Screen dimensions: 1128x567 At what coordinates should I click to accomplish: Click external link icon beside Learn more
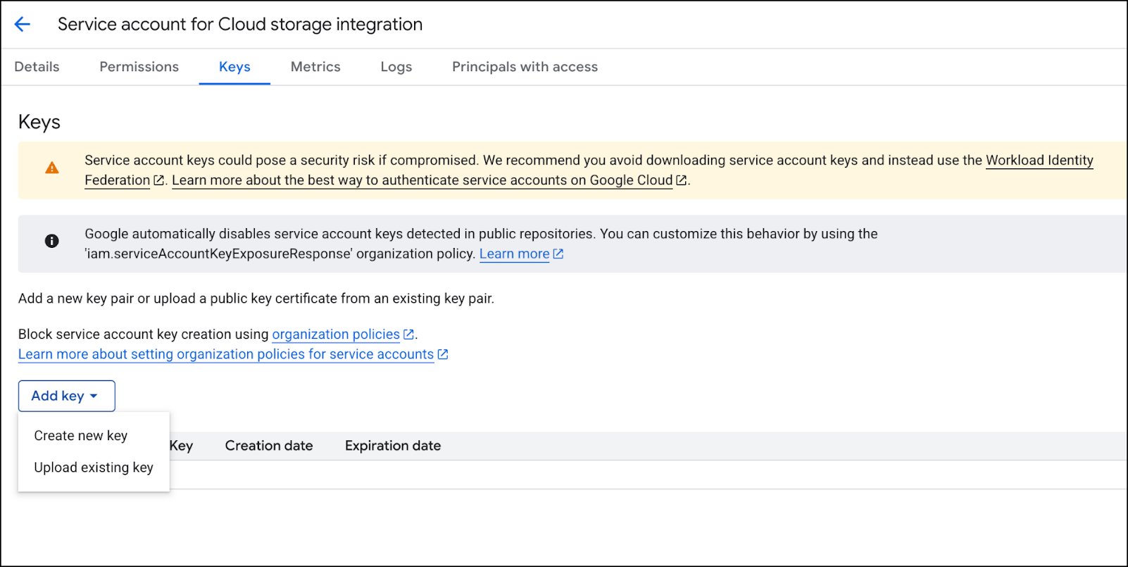558,254
